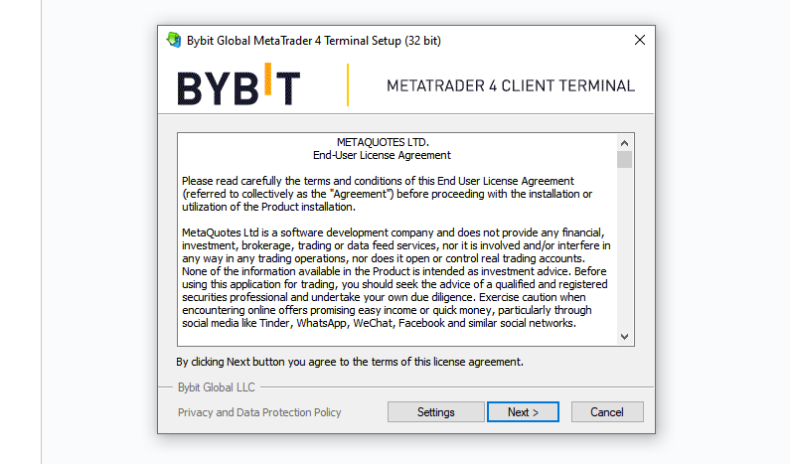This screenshot has width=790, height=464.
Task: Click the scroll down arrow of the license box
Action: coord(624,337)
